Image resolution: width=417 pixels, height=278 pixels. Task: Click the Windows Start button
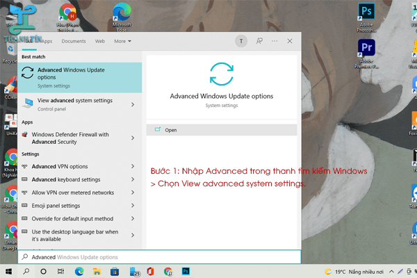(10, 270)
